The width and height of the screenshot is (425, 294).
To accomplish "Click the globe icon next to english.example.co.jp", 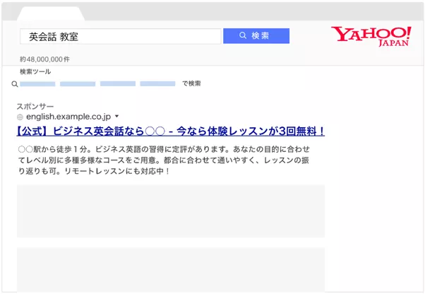I will 20,117.
